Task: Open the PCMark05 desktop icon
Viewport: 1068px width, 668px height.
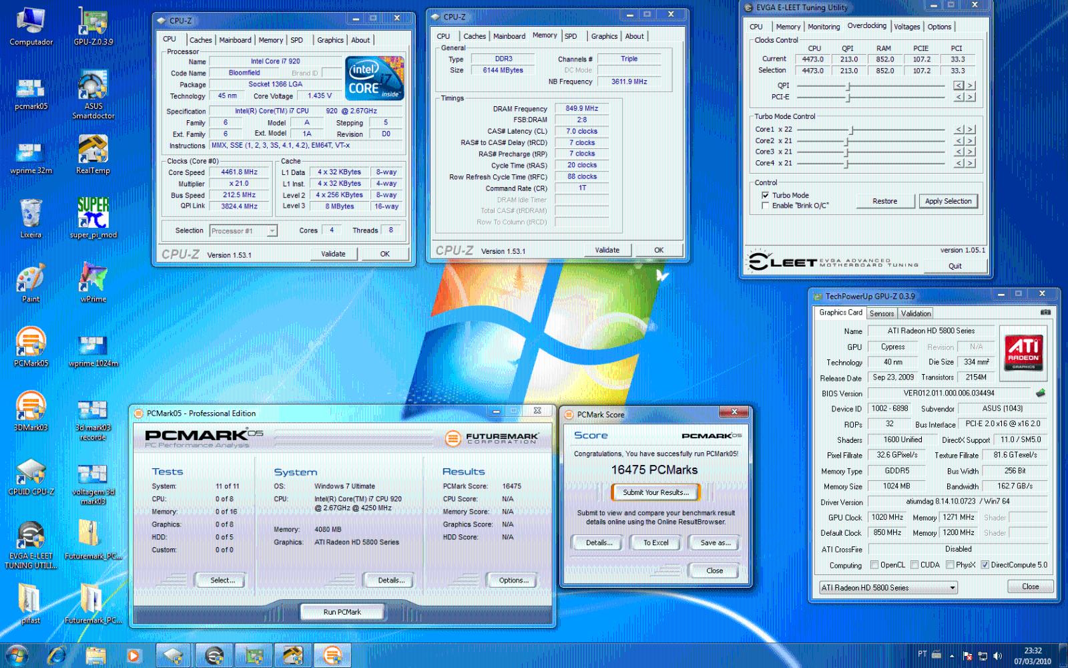Action: point(31,346)
